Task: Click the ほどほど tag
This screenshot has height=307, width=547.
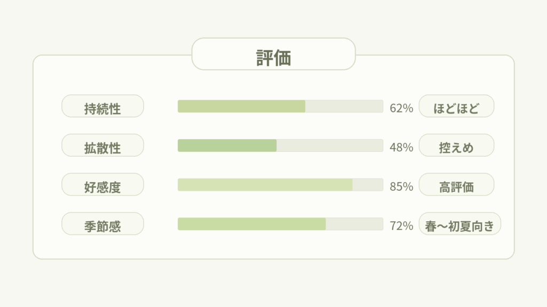Action: point(457,106)
